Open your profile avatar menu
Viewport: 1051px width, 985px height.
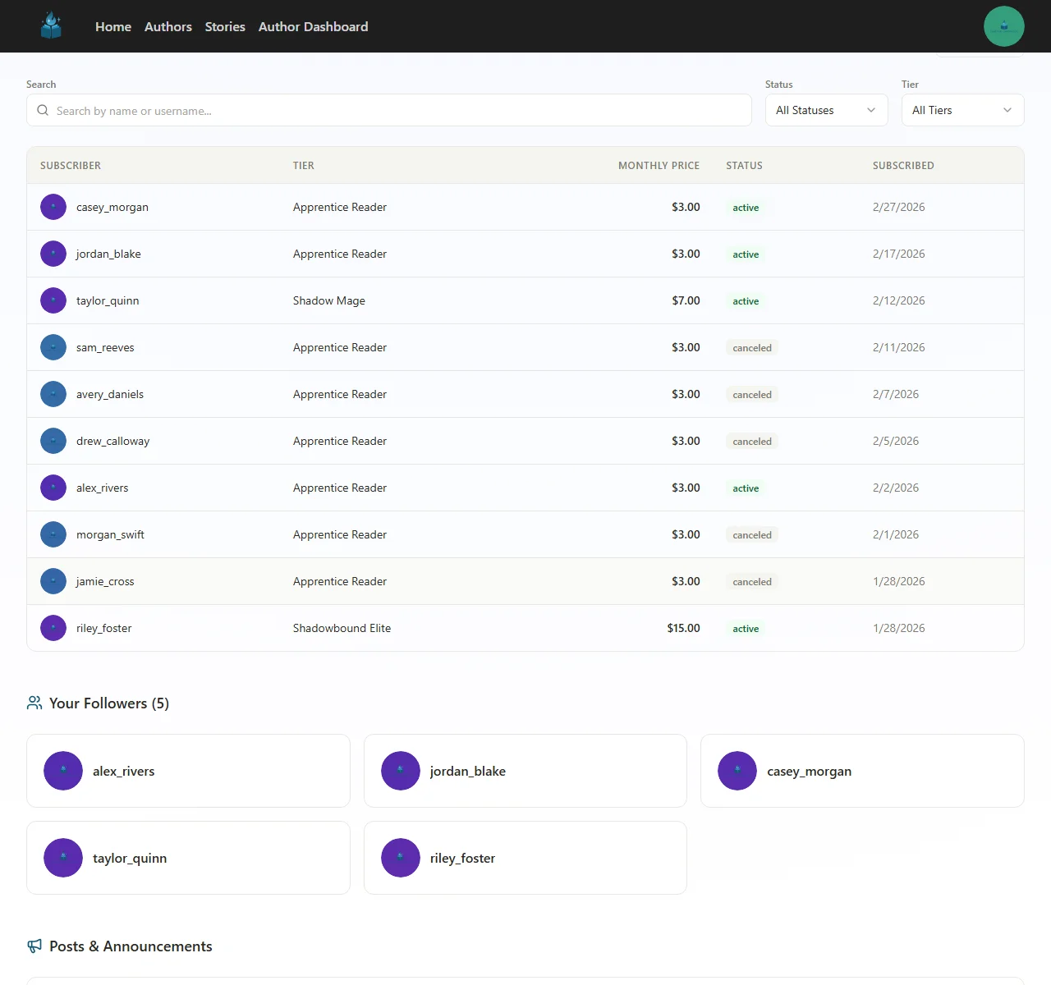click(1003, 25)
